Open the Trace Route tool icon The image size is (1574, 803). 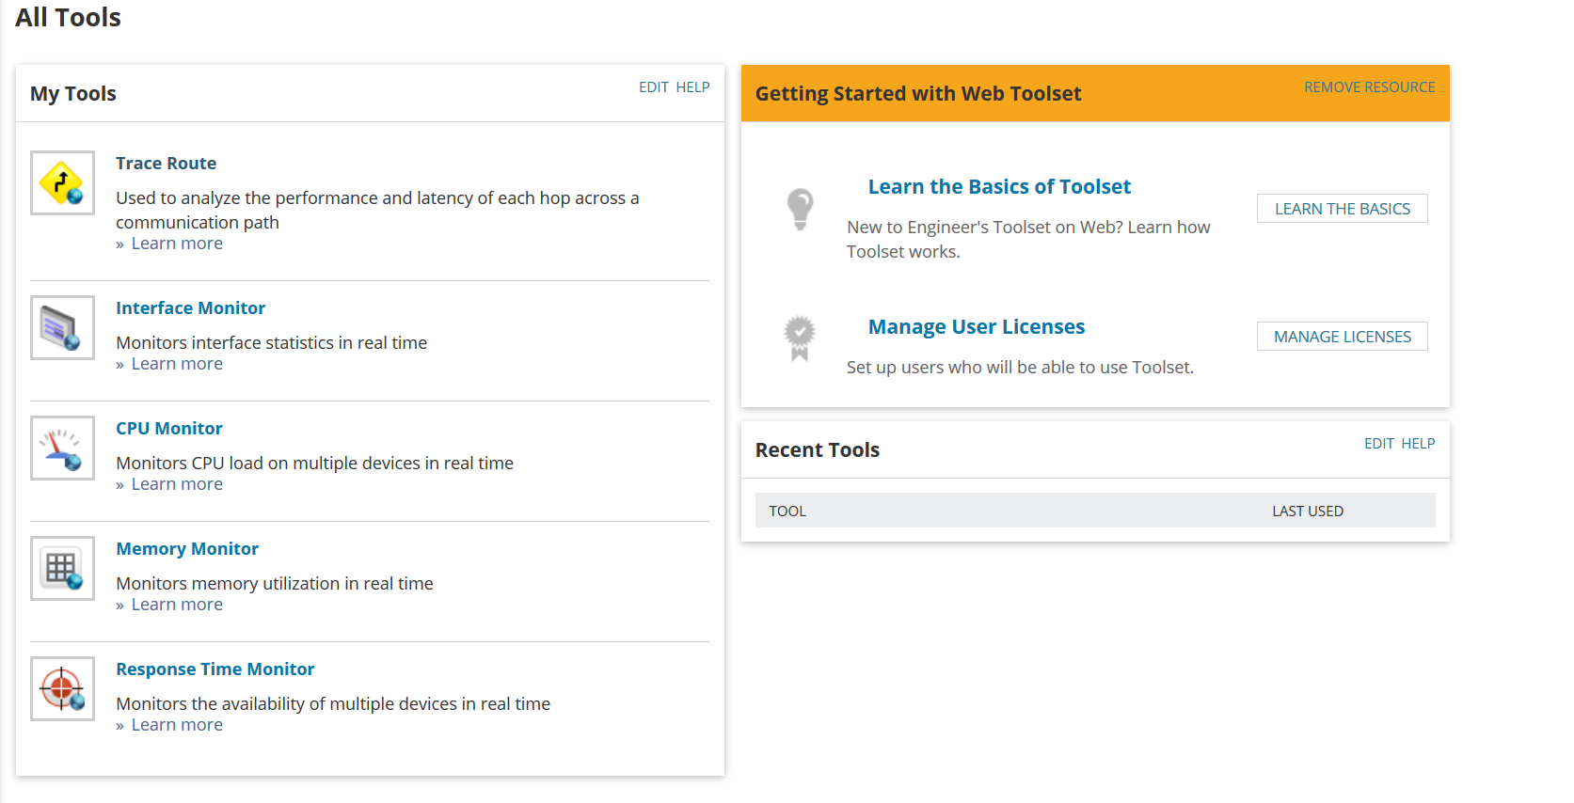[62, 182]
